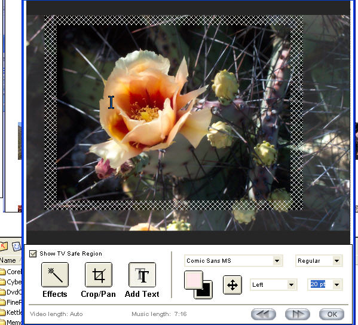
Task: Pick the pink foreground text color swatch
Action: (x=193, y=280)
